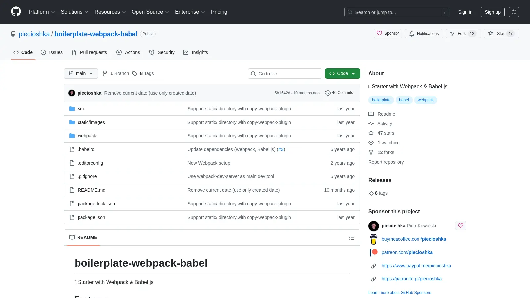Click the Patreon logo icon
530x298 pixels.
click(x=374, y=252)
